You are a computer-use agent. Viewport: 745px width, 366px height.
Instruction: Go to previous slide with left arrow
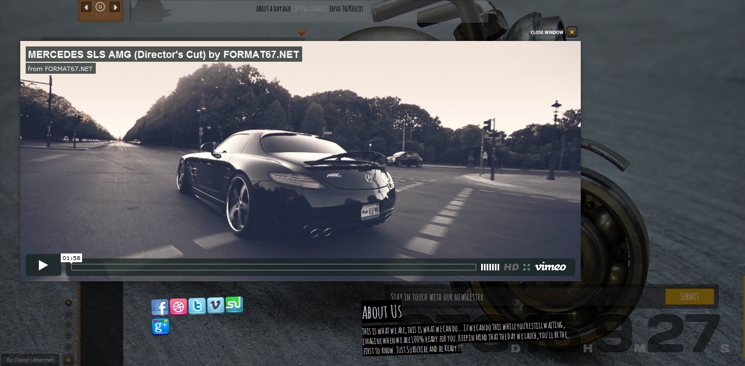86,7
